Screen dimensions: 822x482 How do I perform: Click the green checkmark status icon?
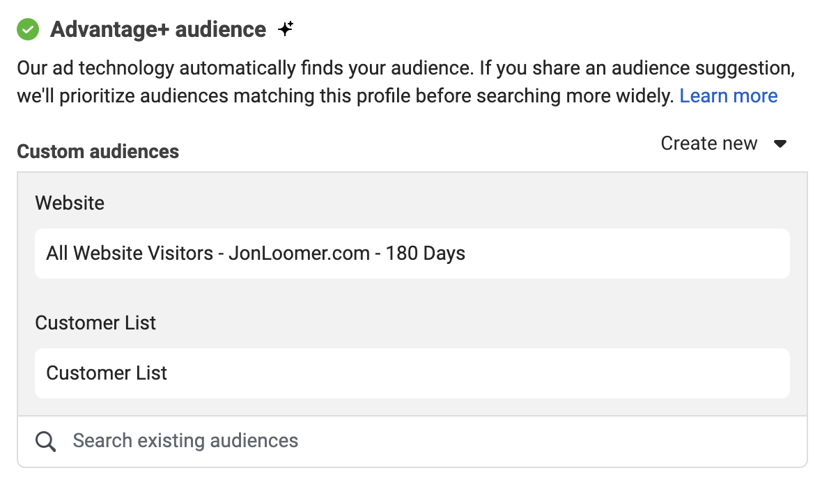(x=28, y=29)
